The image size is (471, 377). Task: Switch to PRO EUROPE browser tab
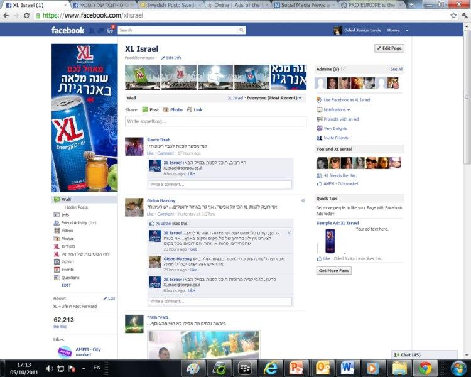click(372, 5)
